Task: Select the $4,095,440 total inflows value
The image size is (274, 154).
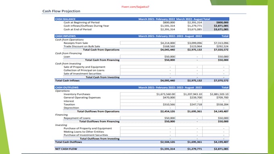Action: pos(168,80)
